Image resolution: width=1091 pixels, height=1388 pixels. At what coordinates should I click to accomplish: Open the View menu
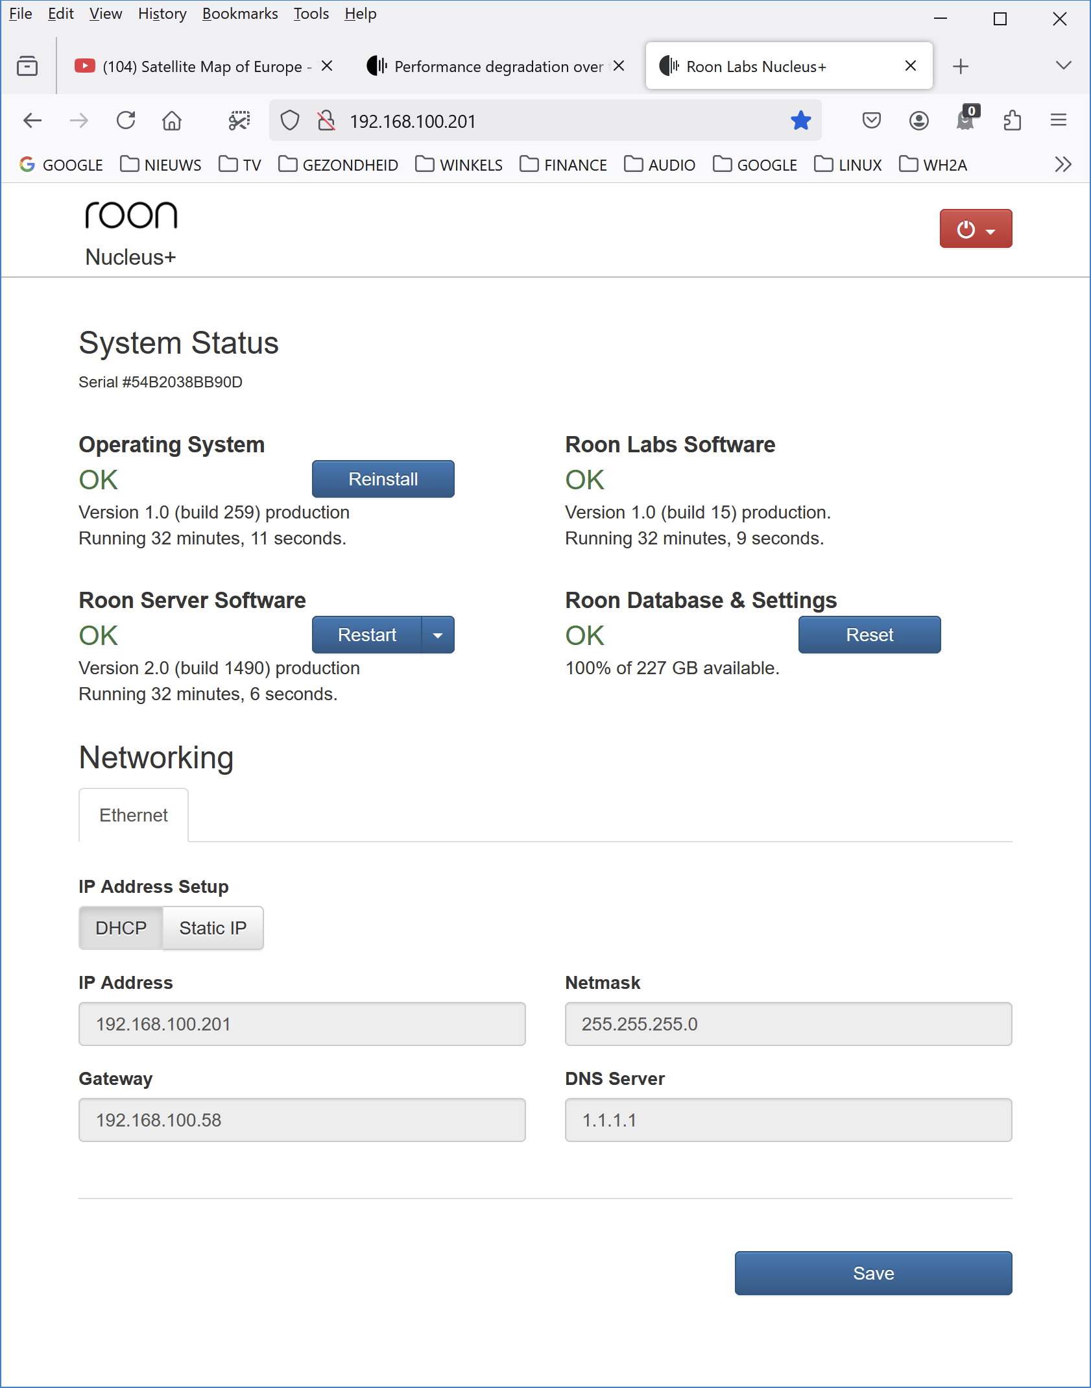tap(106, 14)
